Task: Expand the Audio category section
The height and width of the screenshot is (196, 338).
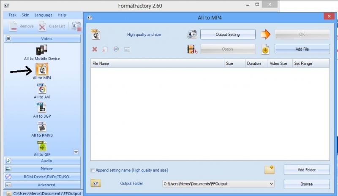Action: point(42,161)
